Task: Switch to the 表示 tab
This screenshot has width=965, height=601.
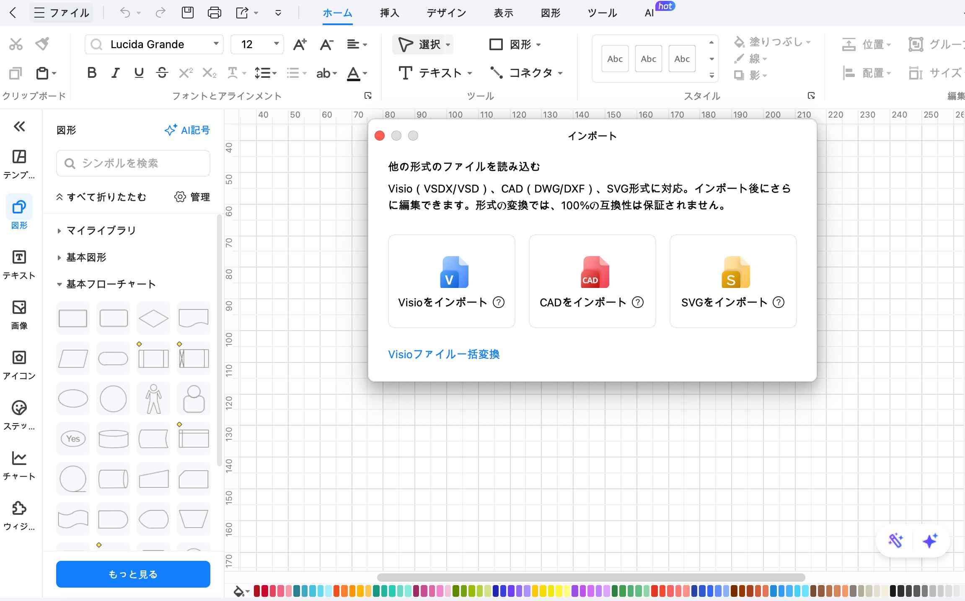Action: pos(503,13)
